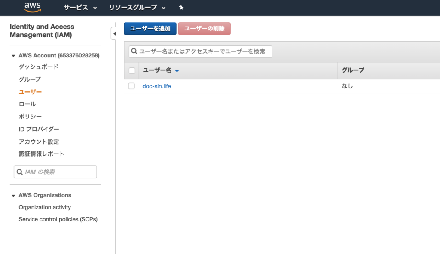The width and height of the screenshot is (440, 254).
Task: Focus the user name or access key search field
Action: 200,51
